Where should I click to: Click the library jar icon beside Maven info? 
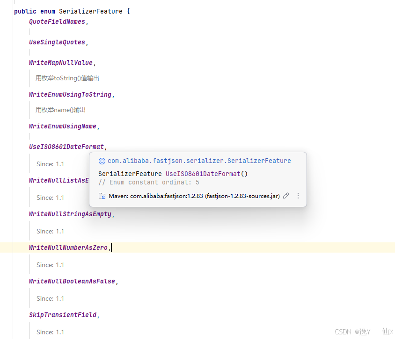coord(102,196)
